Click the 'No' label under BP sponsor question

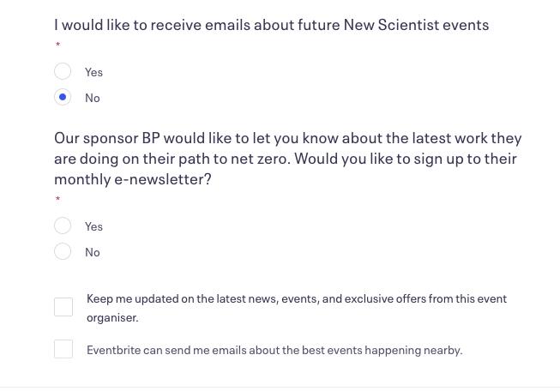(92, 252)
